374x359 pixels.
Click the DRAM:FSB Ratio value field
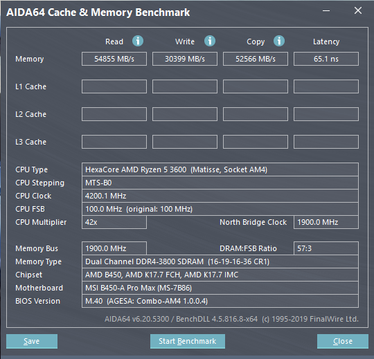[326, 248]
